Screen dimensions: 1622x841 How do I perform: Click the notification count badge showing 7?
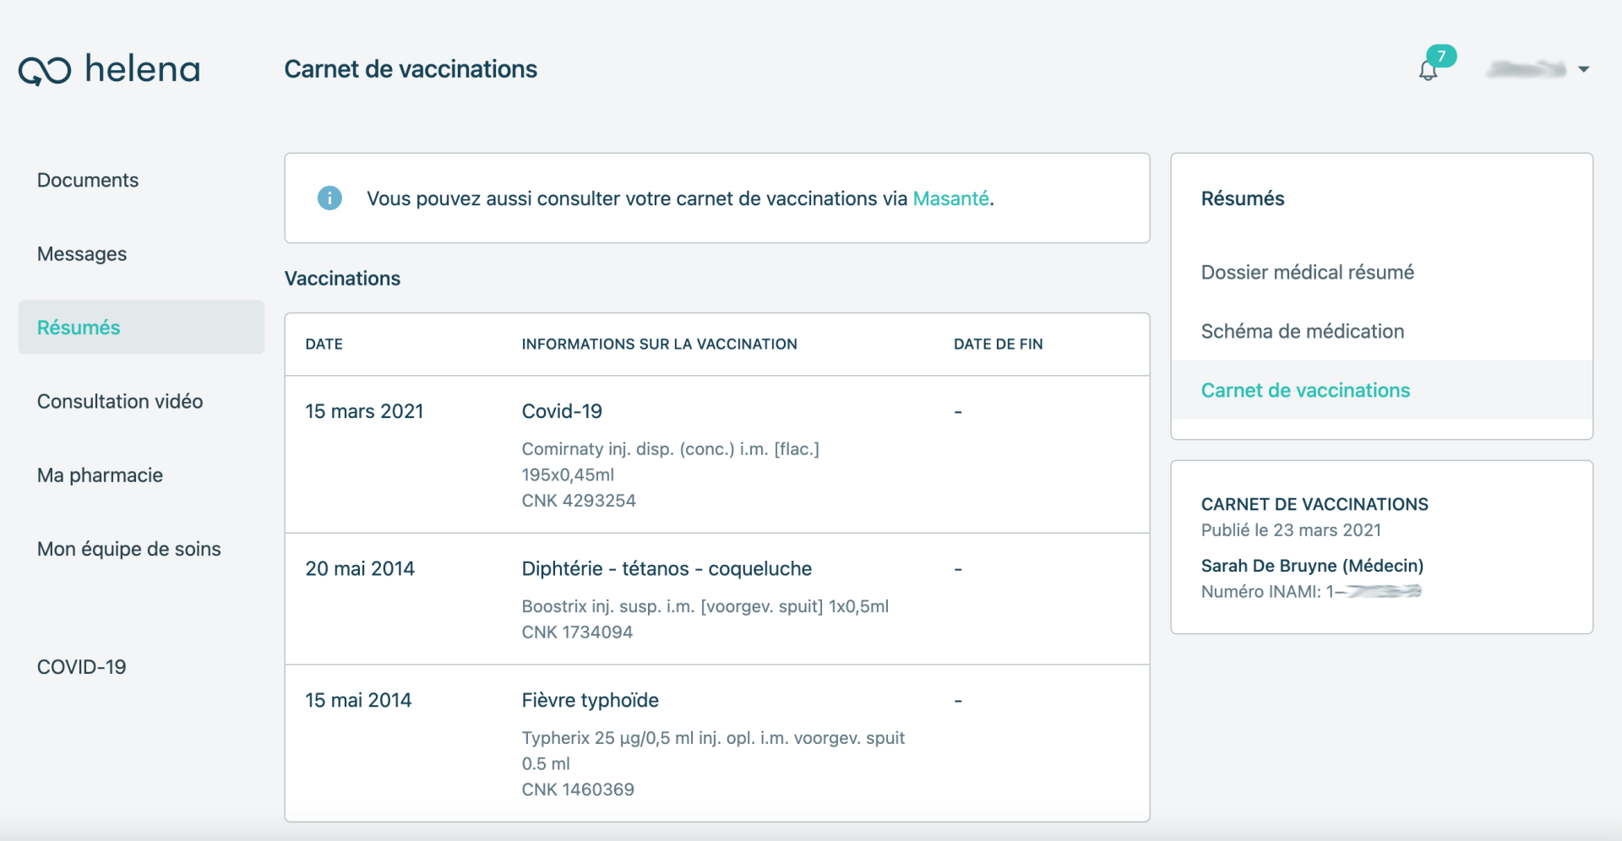click(1441, 56)
